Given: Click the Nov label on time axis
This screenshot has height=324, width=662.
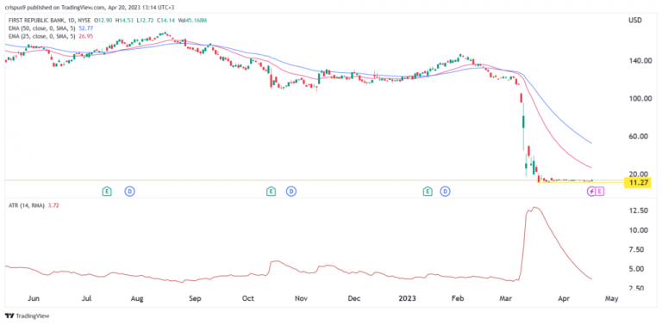Looking at the screenshot, I should point(301,299).
